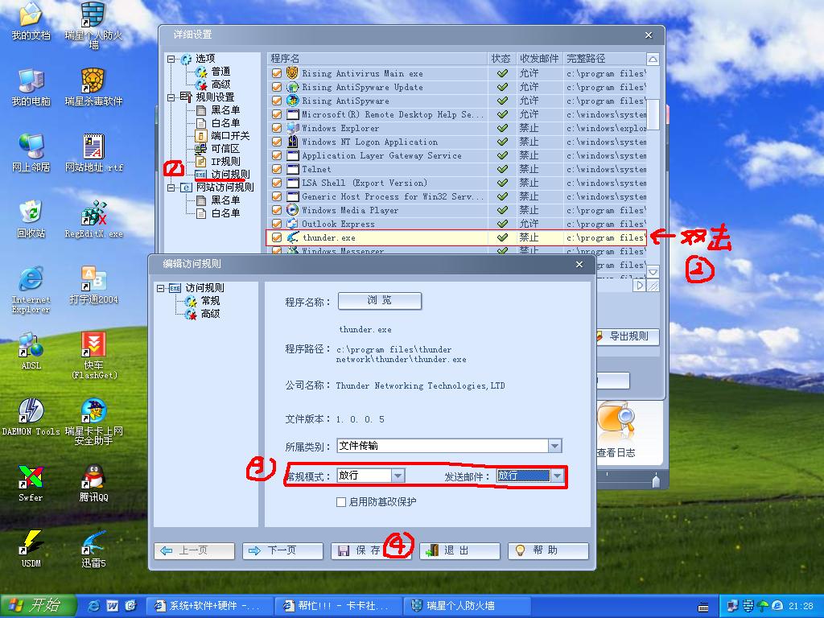This screenshot has width=824, height=618.
Task: Select 普通 under 选项 tree
Action: click(x=220, y=72)
